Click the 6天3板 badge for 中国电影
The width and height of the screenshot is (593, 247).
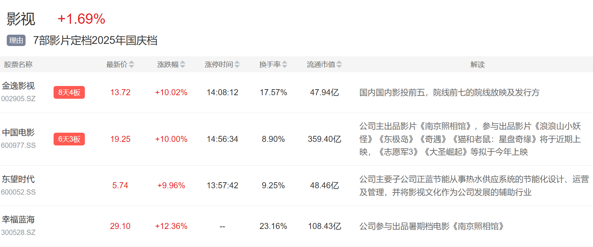click(x=69, y=139)
